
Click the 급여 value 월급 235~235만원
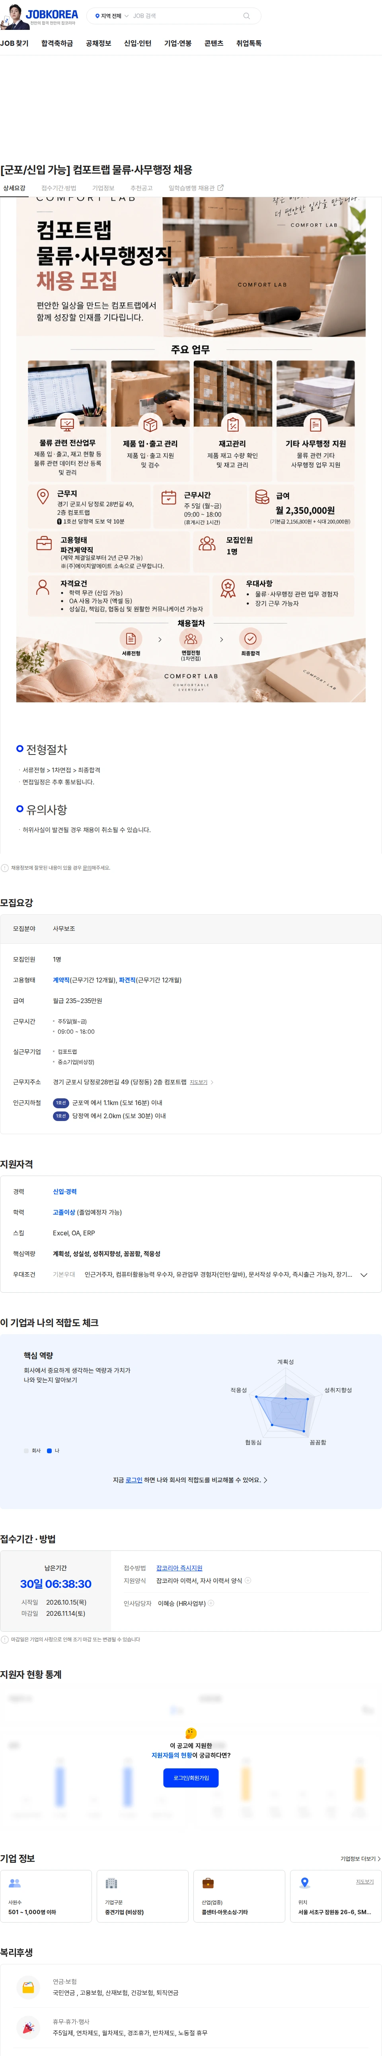77,1001
